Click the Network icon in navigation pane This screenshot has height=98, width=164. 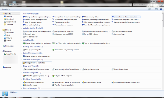[x=3, y=67]
